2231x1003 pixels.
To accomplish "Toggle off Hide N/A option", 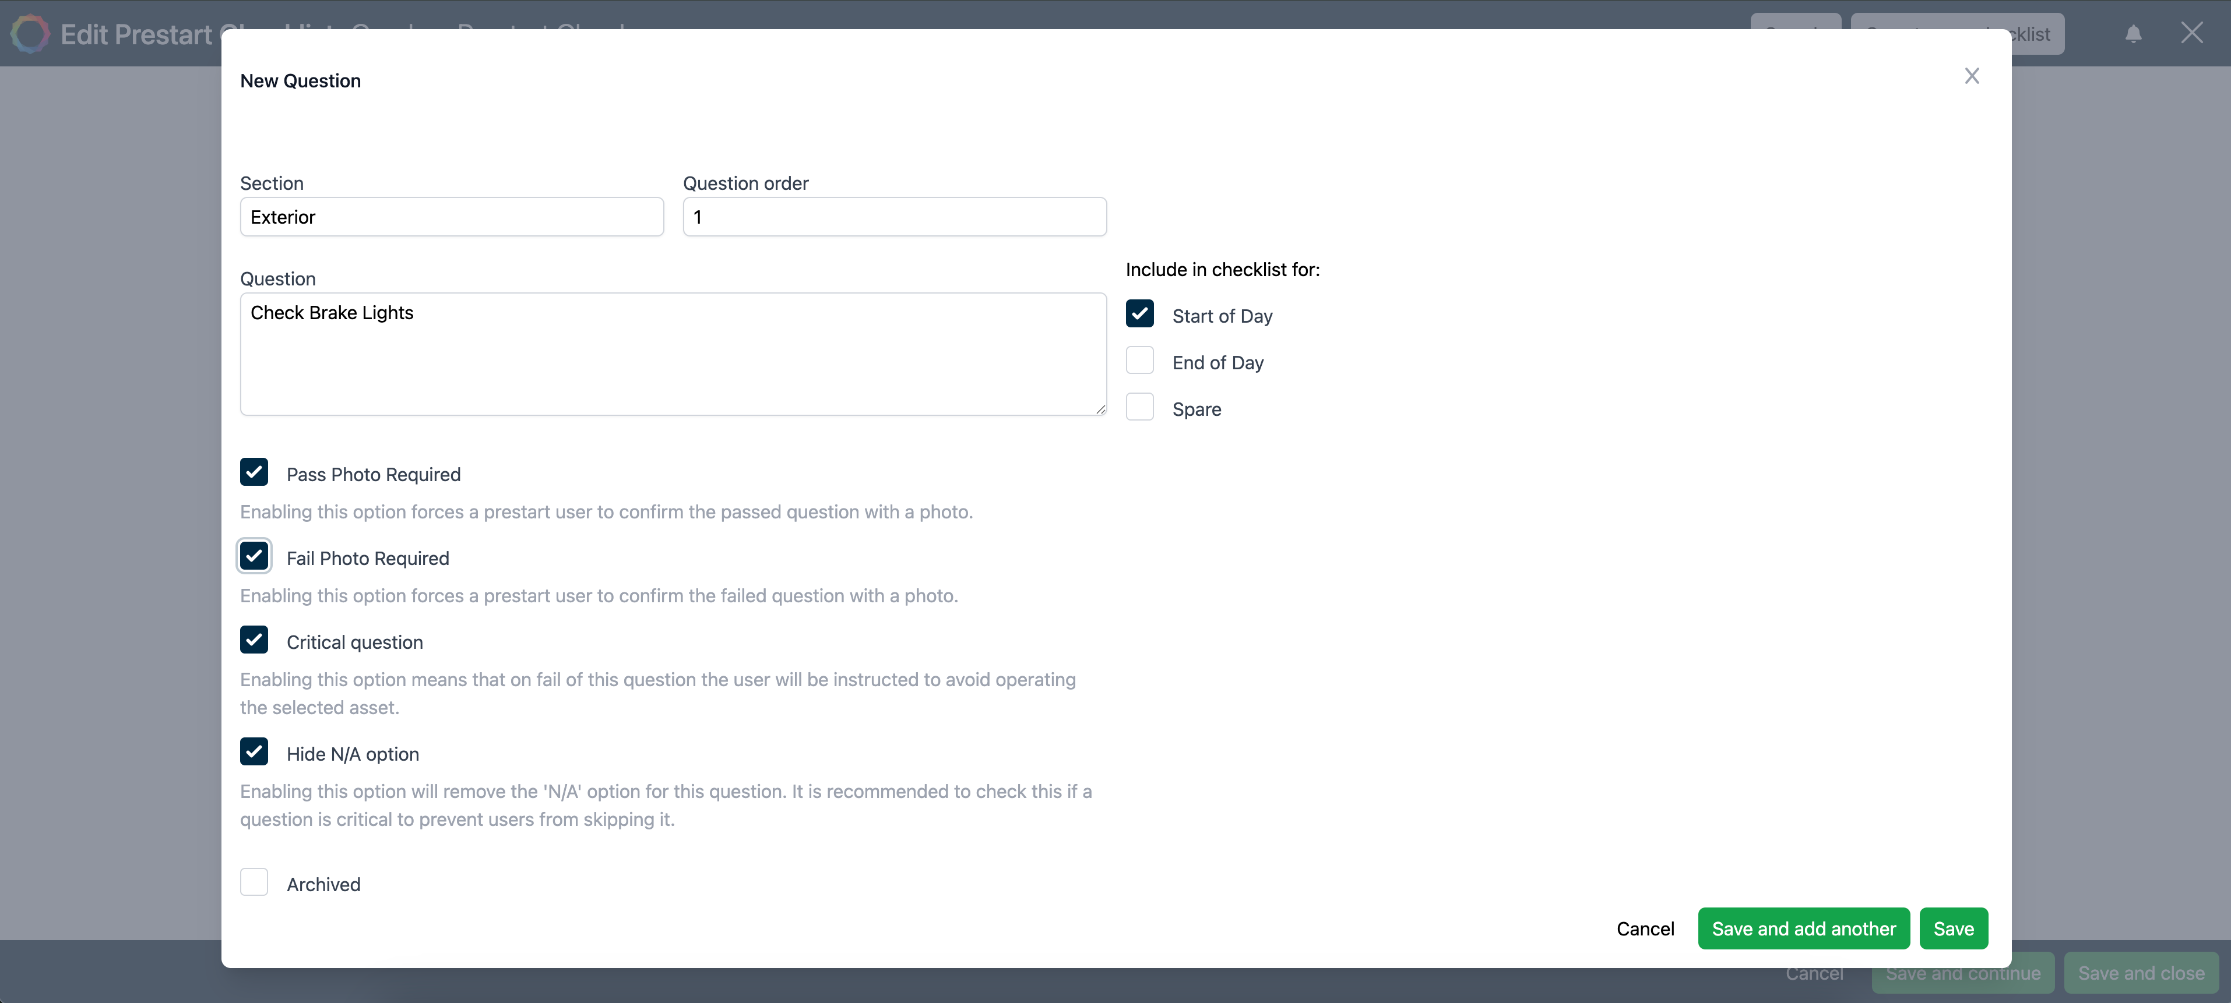I will click(254, 752).
